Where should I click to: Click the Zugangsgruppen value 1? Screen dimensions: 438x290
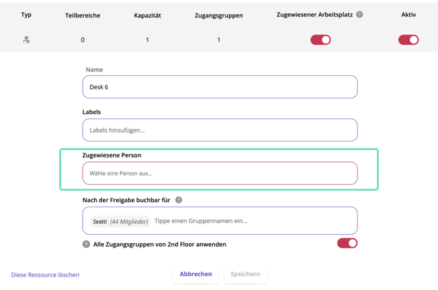[x=219, y=40]
